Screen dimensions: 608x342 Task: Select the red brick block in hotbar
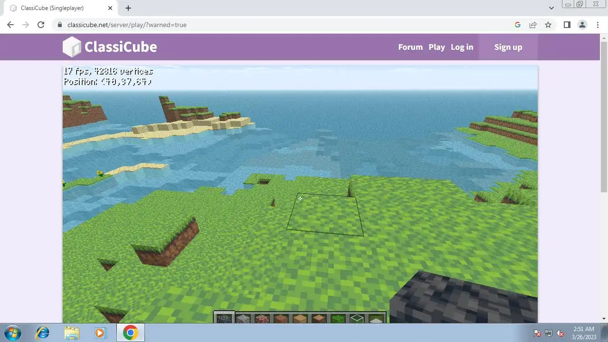tap(262, 319)
